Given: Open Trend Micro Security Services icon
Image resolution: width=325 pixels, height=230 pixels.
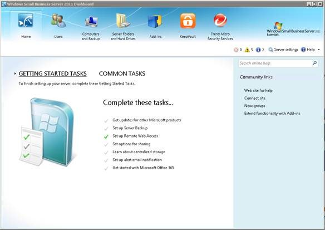Looking at the screenshot, I should pos(220,20).
